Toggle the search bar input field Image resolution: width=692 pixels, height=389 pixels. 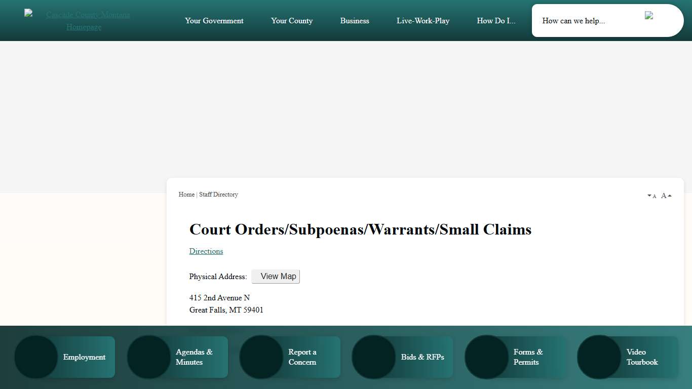(588, 21)
